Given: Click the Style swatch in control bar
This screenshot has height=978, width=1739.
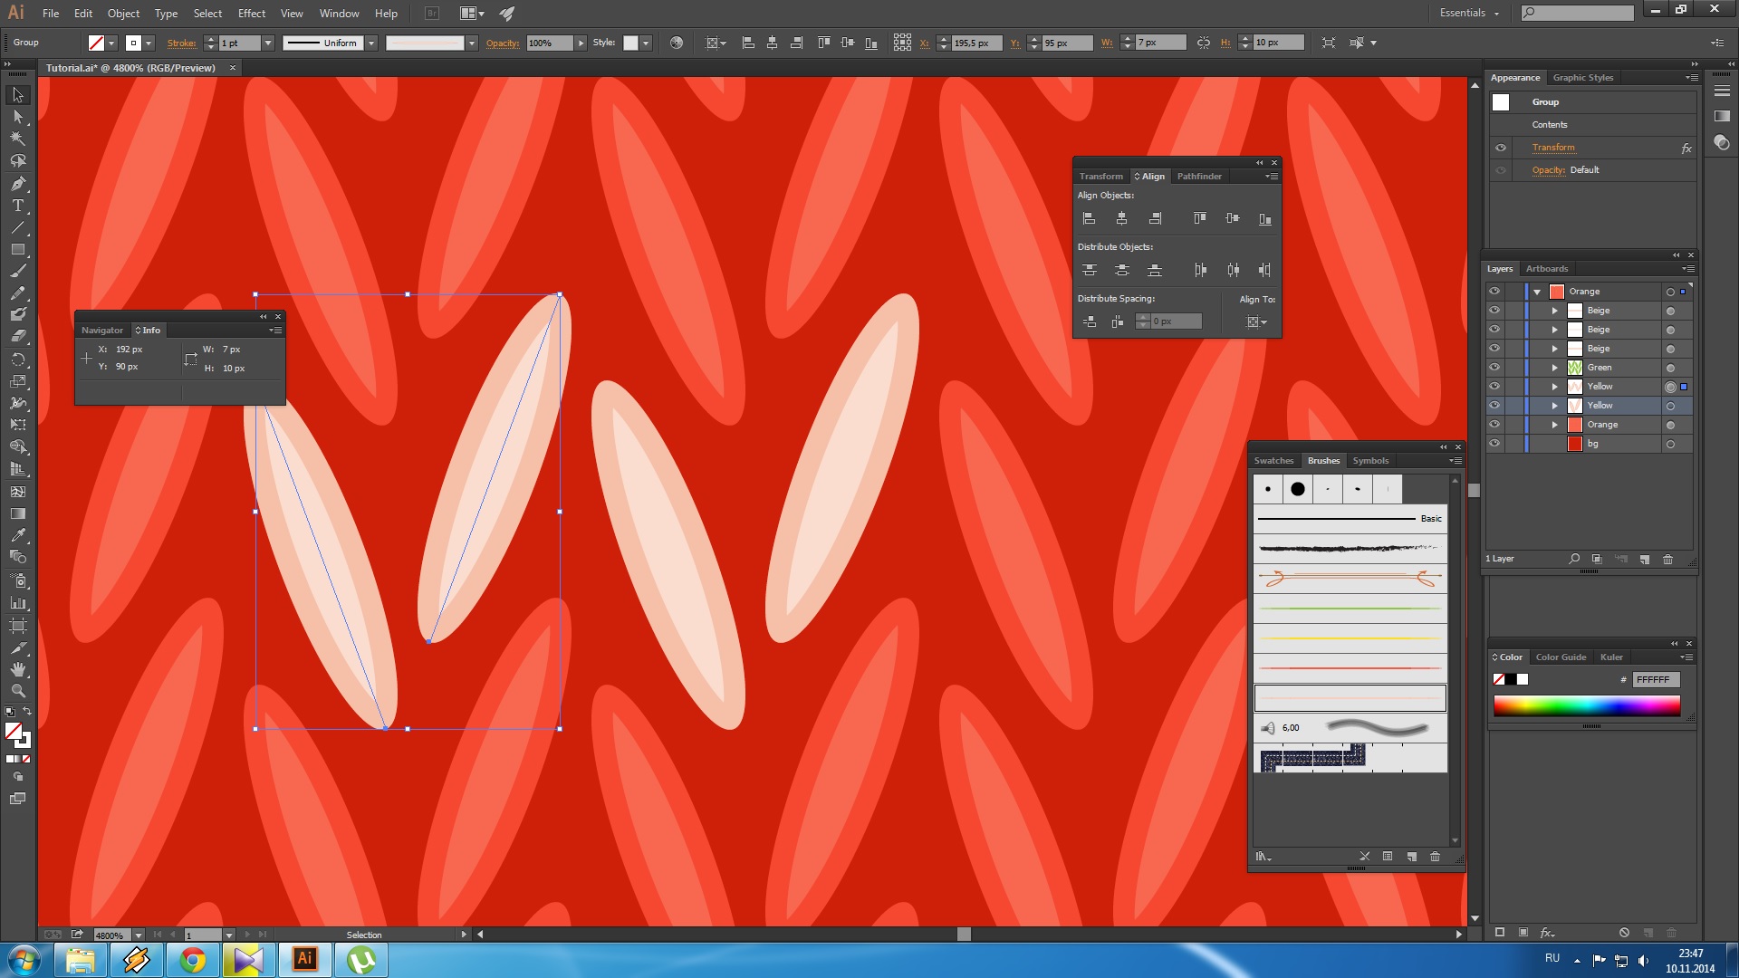Looking at the screenshot, I should pos(630,43).
